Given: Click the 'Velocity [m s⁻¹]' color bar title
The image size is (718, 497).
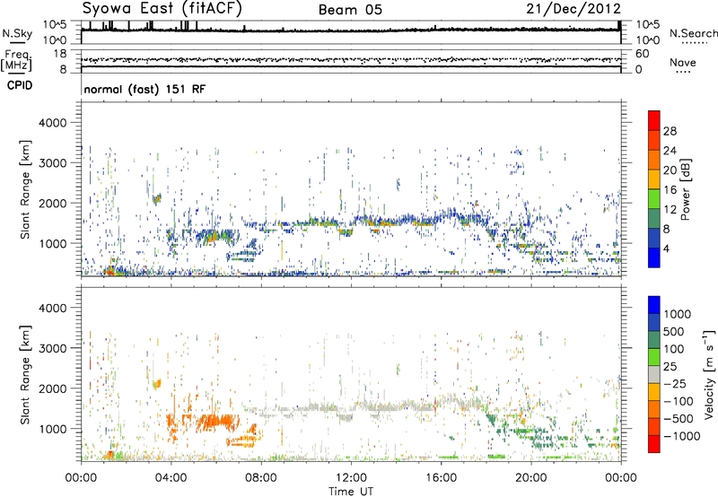Looking at the screenshot, I should click(710, 374).
